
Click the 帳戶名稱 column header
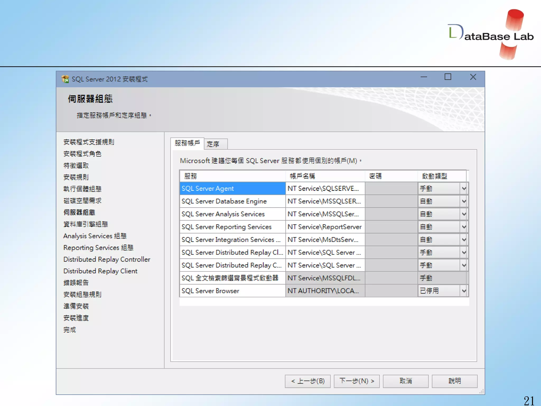pos(325,176)
